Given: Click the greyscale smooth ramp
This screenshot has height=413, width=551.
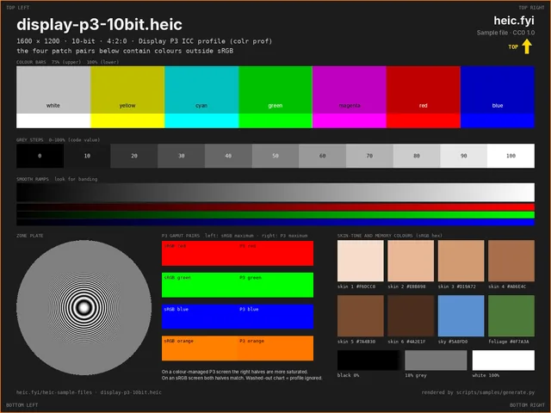Looking at the screenshot, I should tap(275, 192).
